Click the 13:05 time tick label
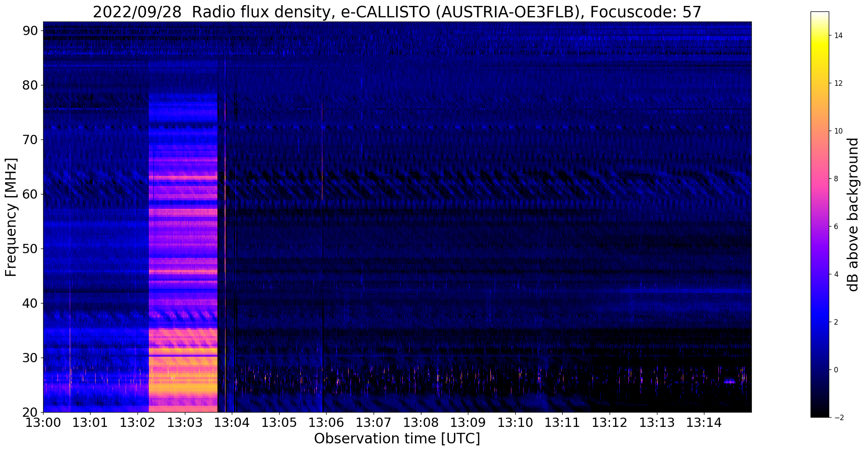This screenshot has width=866, height=451. (x=279, y=422)
